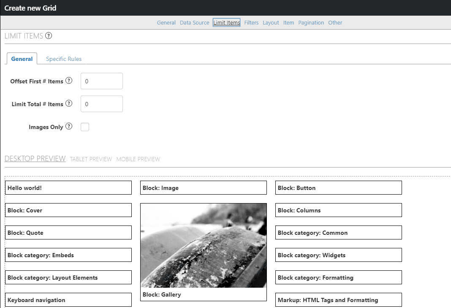Switch to Tablet Preview

pos(91,159)
